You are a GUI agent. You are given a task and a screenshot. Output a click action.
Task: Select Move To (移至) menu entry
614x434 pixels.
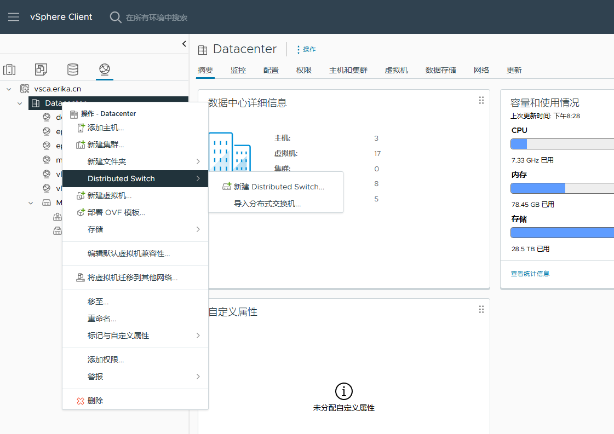(x=135, y=302)
